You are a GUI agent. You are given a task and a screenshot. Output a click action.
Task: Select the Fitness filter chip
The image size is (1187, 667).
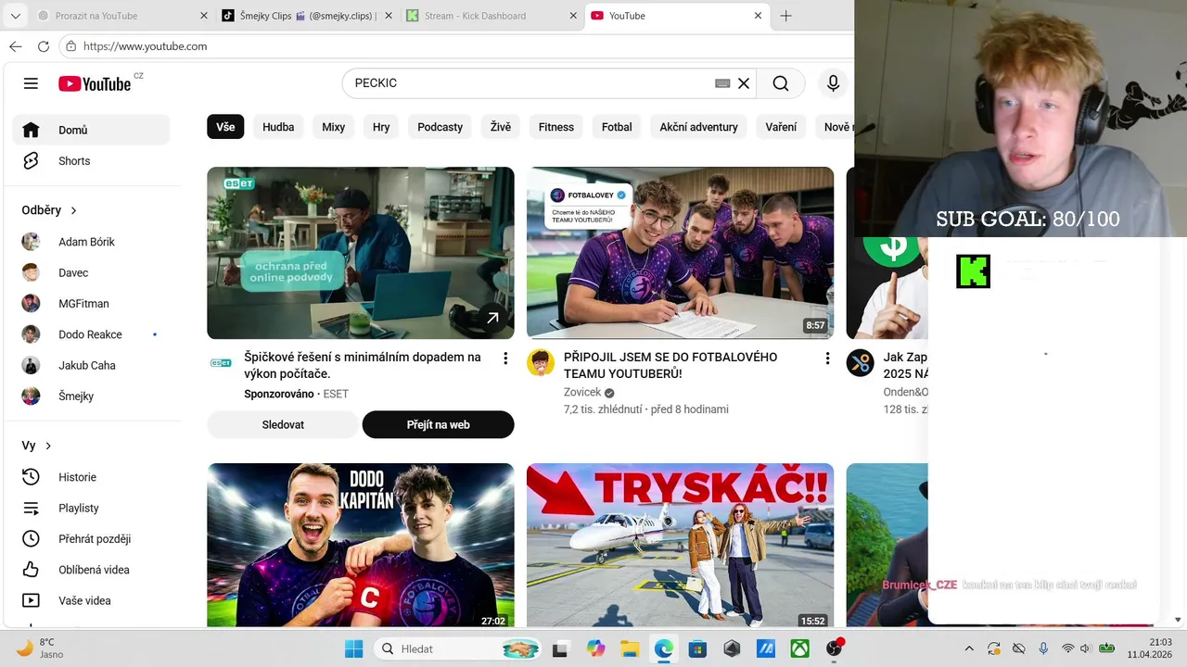coord(556,127)
